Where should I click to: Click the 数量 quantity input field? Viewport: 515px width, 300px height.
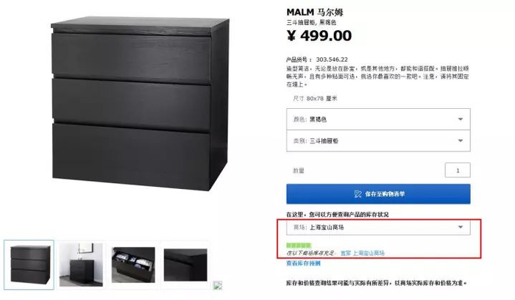(458, 171)
